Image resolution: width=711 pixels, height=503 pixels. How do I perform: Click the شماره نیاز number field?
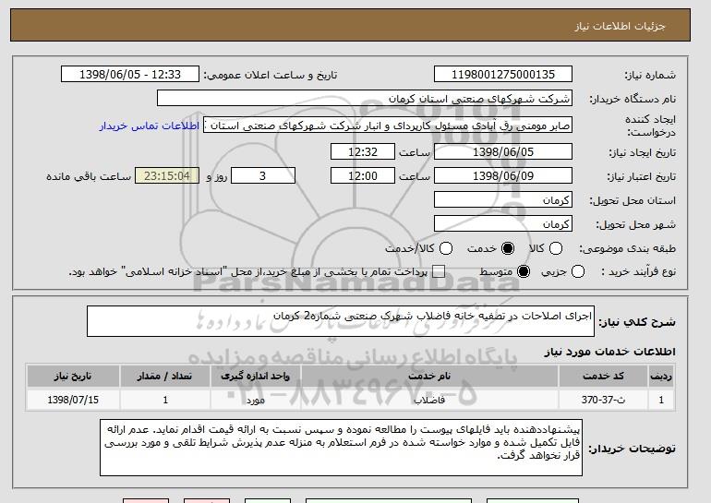[503, 75]
